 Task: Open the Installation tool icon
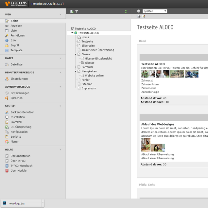[7, 117]
